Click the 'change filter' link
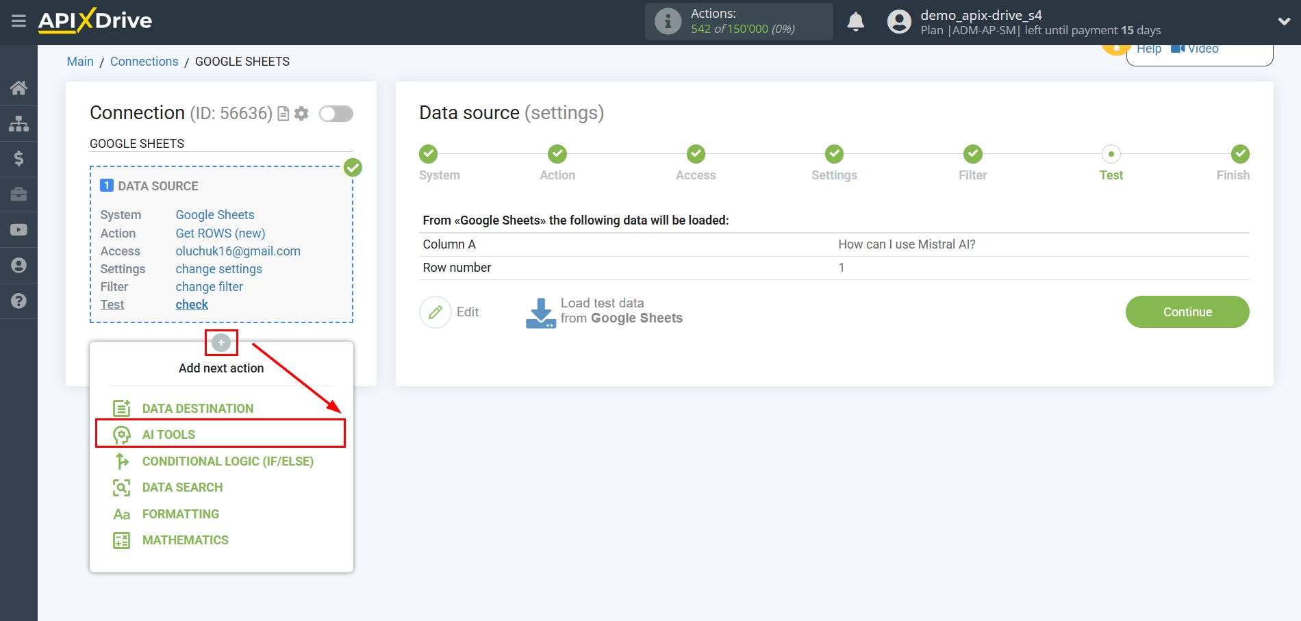 click(x=209, y=286)
